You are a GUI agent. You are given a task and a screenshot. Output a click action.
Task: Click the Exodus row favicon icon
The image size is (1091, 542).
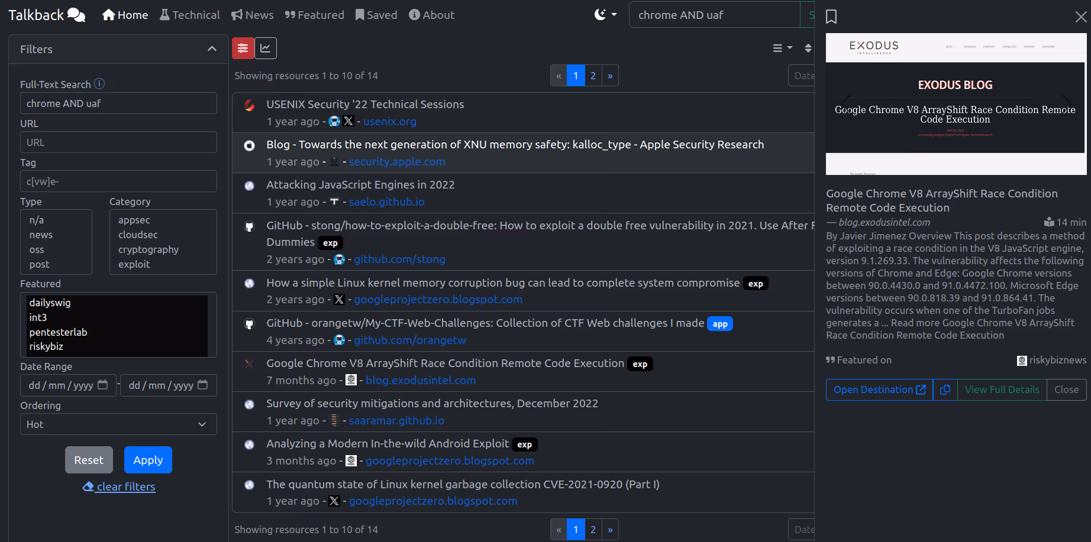tap(250, 364)
